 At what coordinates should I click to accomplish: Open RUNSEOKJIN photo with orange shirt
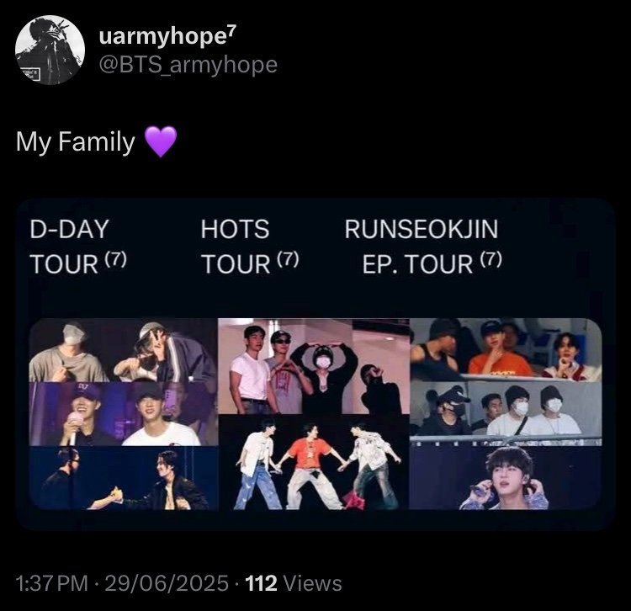(x=506, y=350)
